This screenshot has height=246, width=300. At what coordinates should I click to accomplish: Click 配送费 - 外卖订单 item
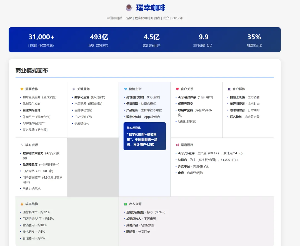coord(138,232)
